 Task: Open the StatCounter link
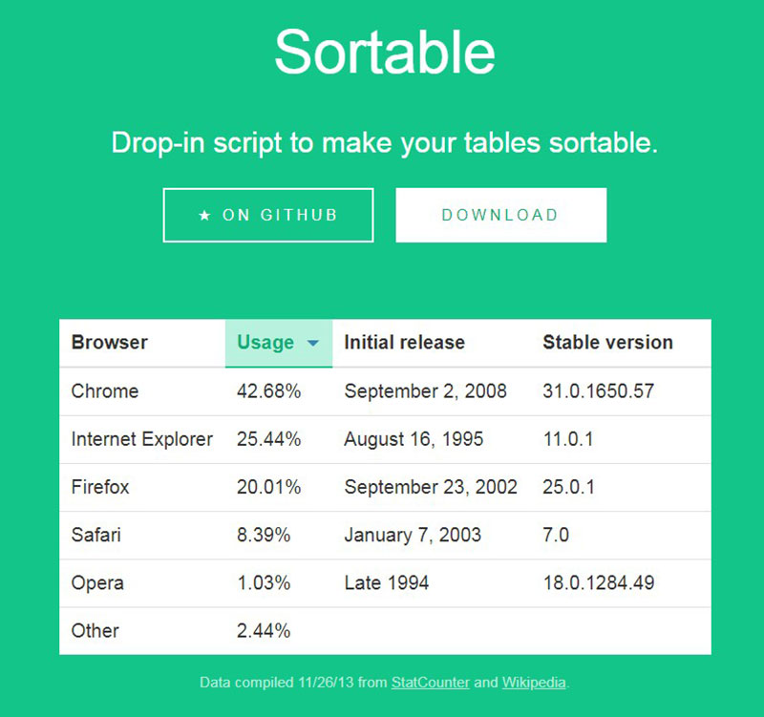[x=430, y=684]
